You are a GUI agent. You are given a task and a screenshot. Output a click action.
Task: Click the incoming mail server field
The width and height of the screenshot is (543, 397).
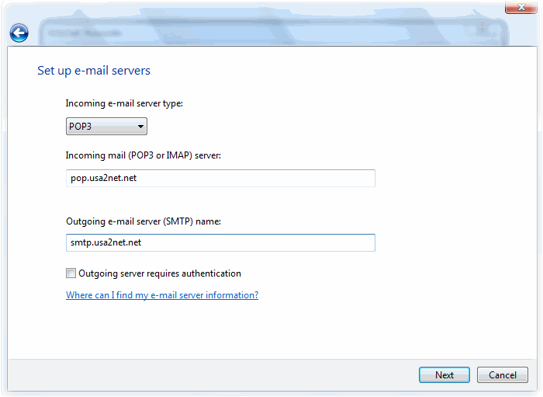tap(220, 178)
